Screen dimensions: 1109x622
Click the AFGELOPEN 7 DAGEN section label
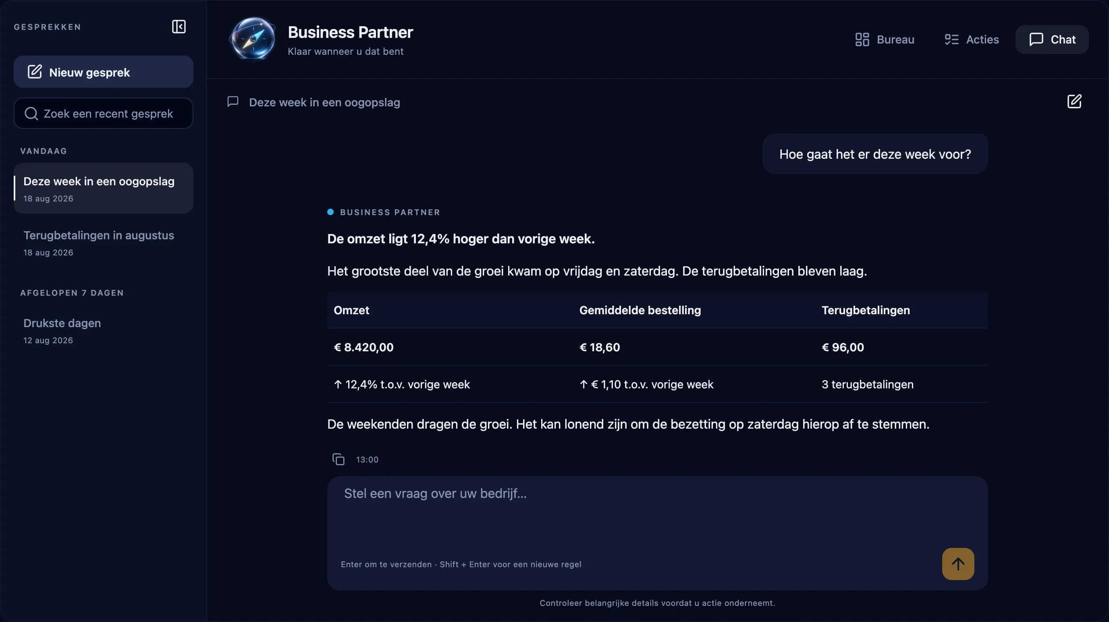72,293
